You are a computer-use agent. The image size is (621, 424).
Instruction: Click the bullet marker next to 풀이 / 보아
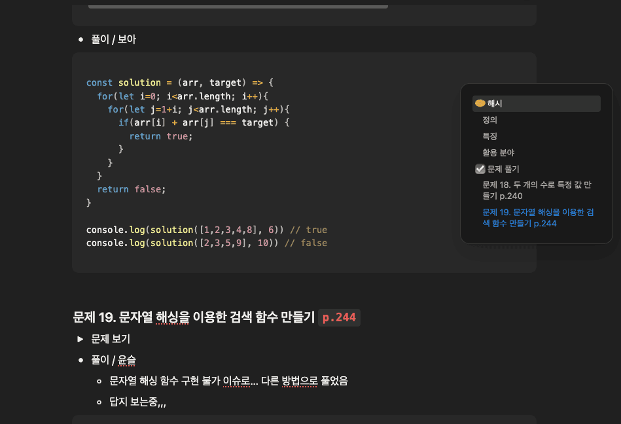81,39
